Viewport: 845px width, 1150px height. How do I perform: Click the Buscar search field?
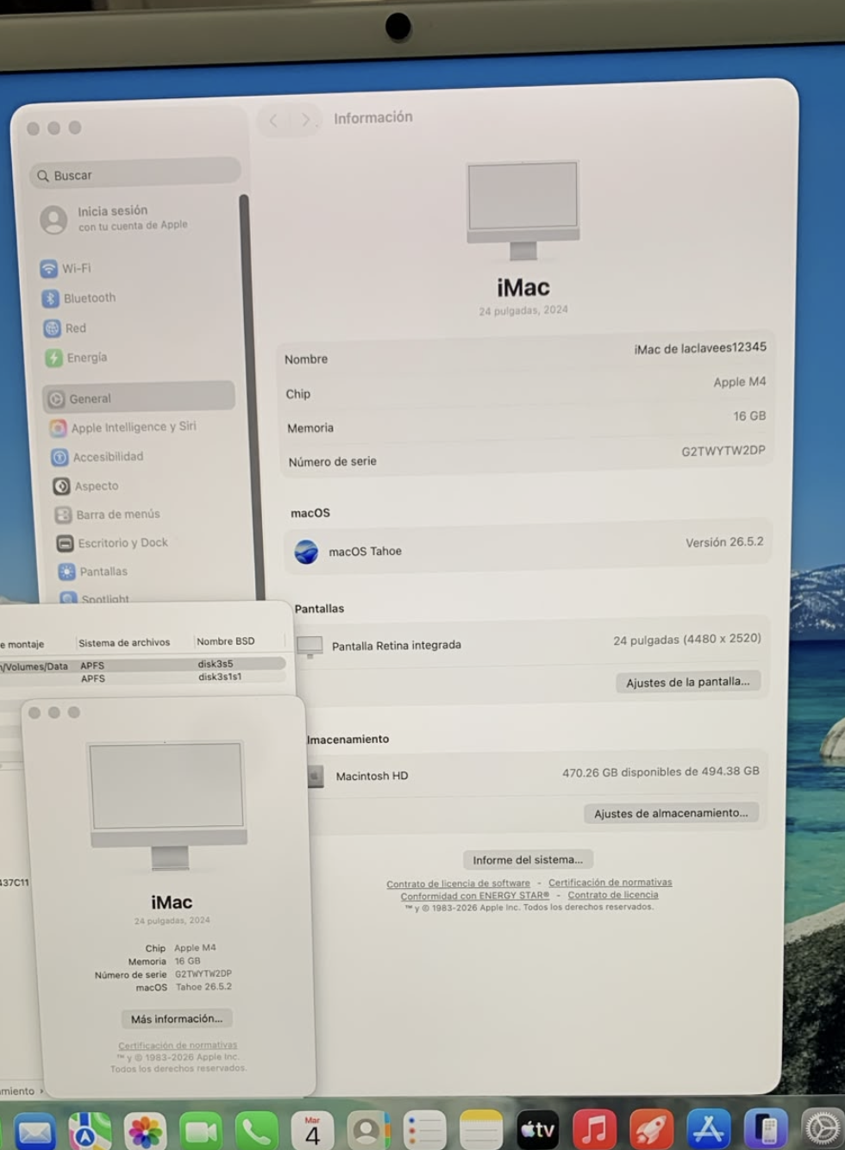(135, 173)
